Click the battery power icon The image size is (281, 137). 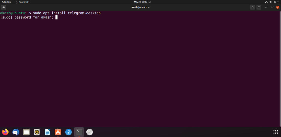click(x=275, y=2)
